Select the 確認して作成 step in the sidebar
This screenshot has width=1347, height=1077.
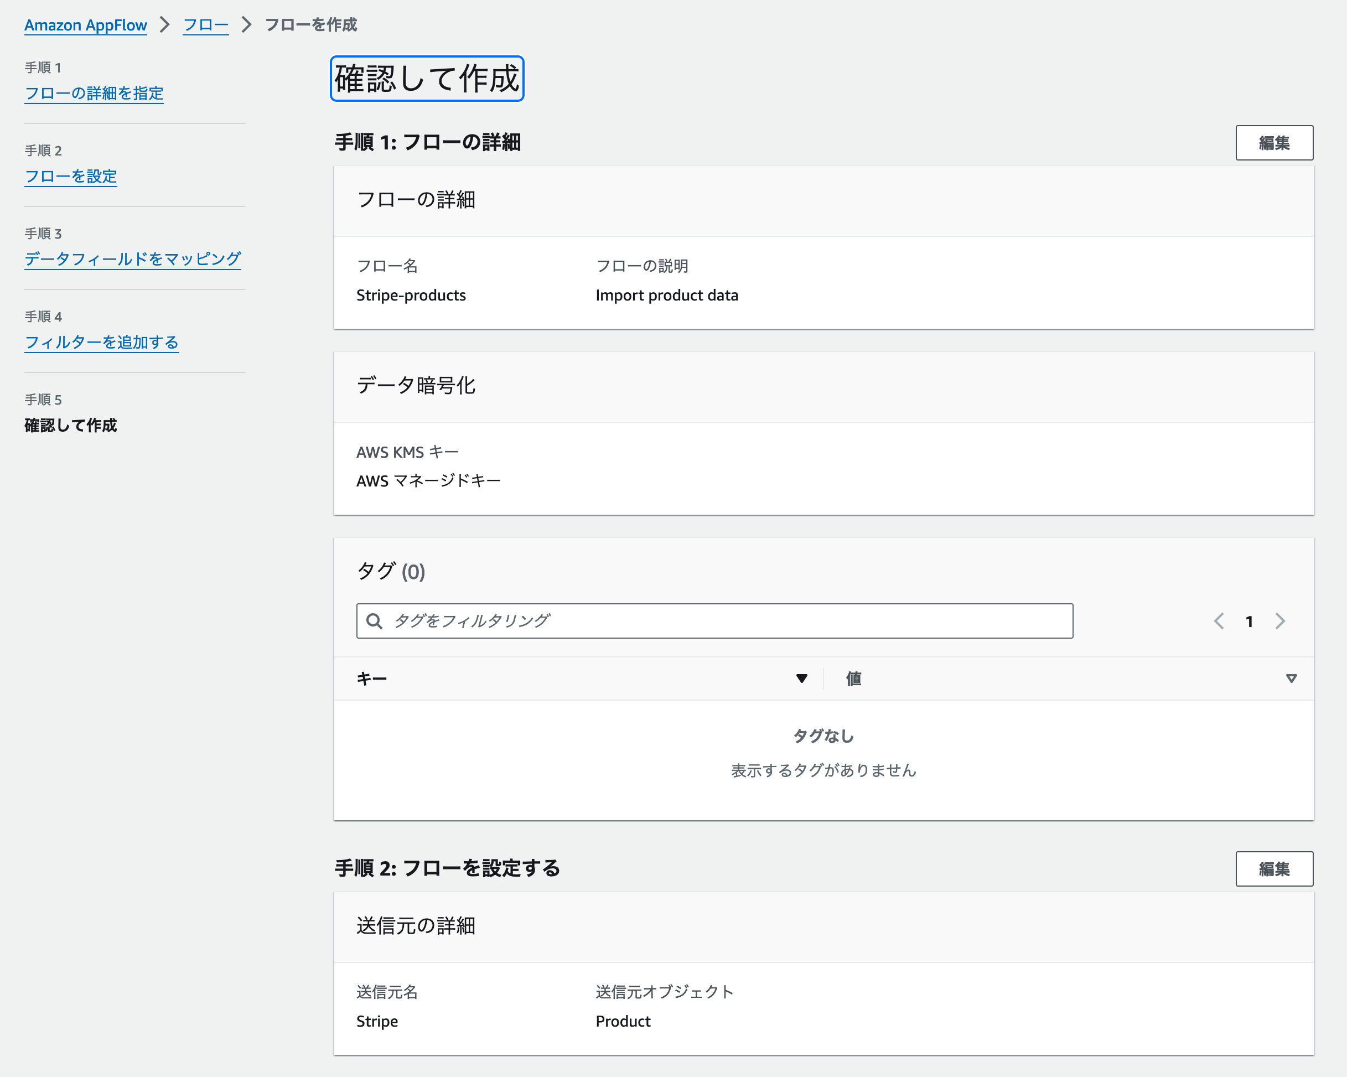(71, 426)
